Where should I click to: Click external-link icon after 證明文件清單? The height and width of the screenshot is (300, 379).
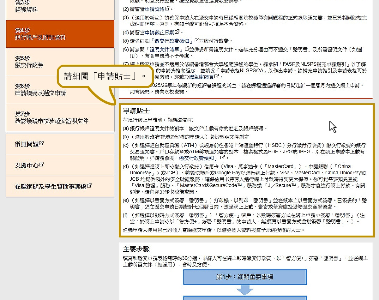click(x=187, y=49)
